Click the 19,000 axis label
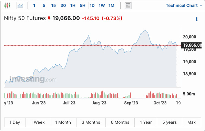Viewport: 205px width, 131px height. coord(189,62)
